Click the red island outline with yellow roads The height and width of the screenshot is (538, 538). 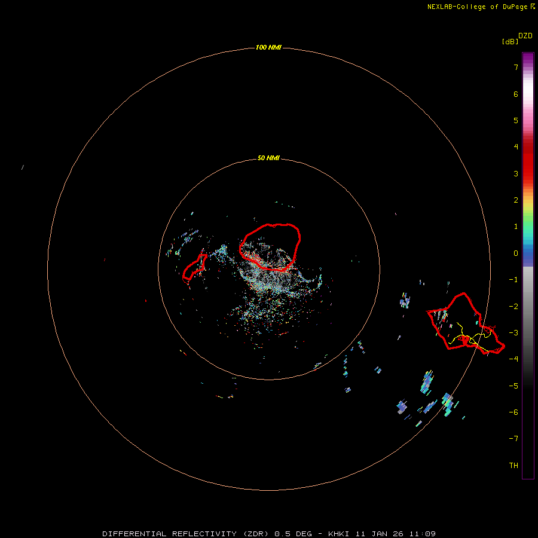point(465,323)
